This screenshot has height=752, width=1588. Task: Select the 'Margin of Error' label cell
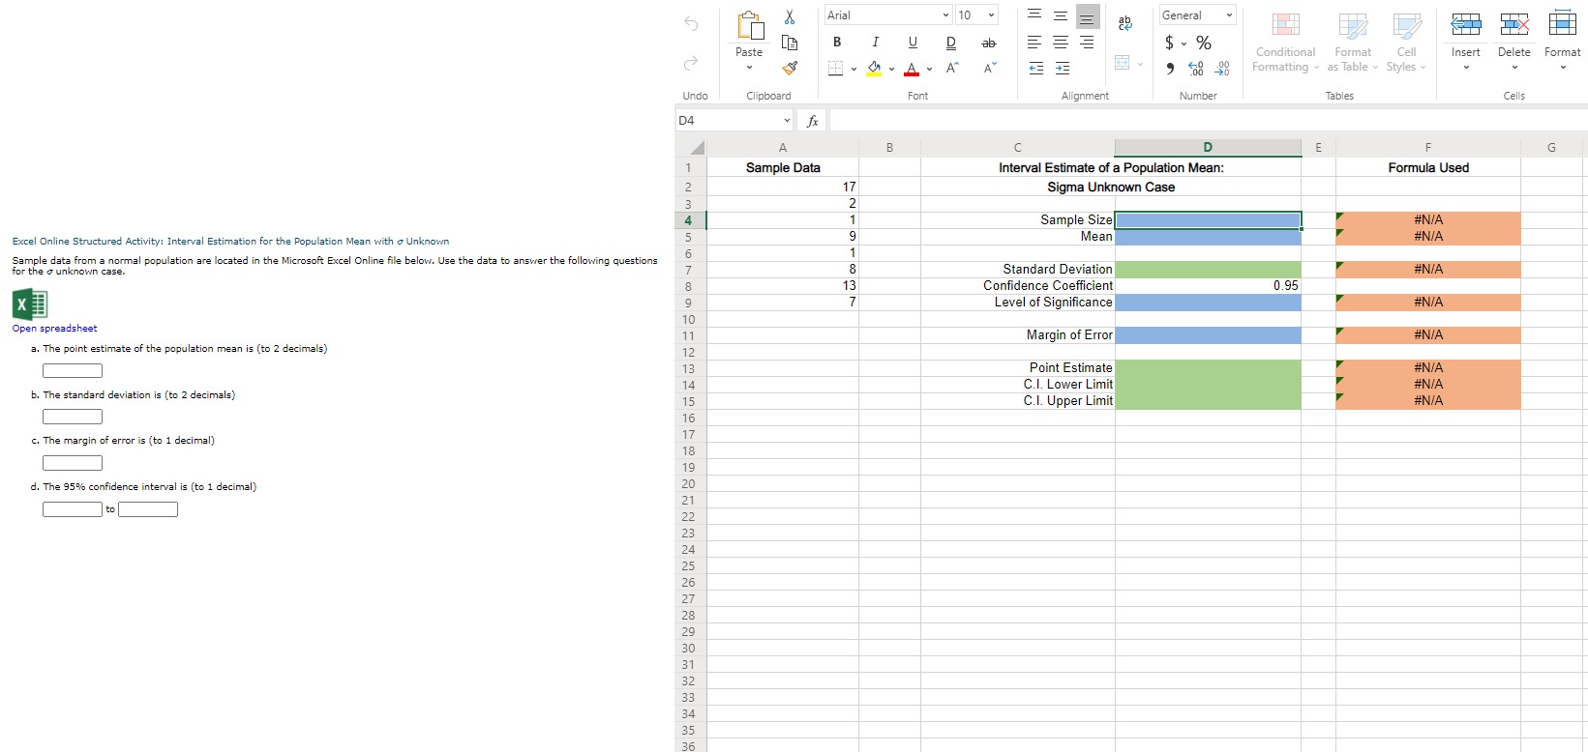pyautogui.click(x=1017, y=335)
